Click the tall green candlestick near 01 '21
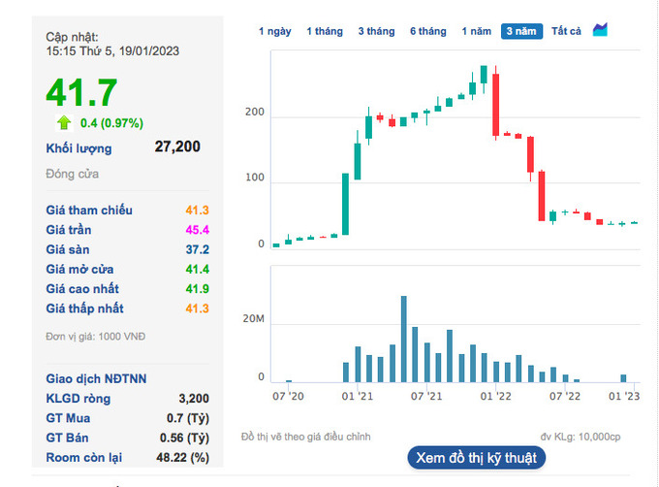The height and width of the screenshot is (487, 659). coord(345,204)
